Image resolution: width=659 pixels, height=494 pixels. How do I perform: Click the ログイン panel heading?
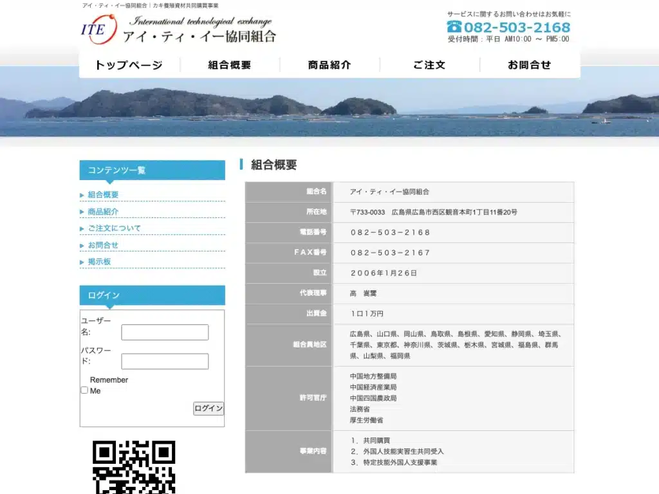pyautogui.click(x=152, y=295)
